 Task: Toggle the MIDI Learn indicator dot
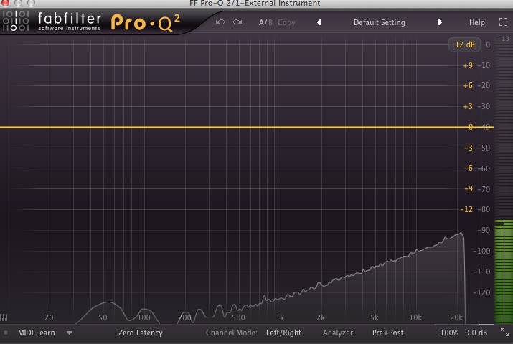click(6, 333)
